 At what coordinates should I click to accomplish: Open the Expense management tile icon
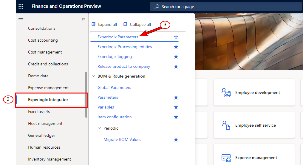[226, 158]
